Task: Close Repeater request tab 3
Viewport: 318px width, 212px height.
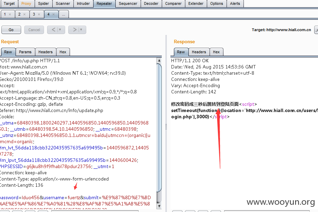Action: point(39,15)
